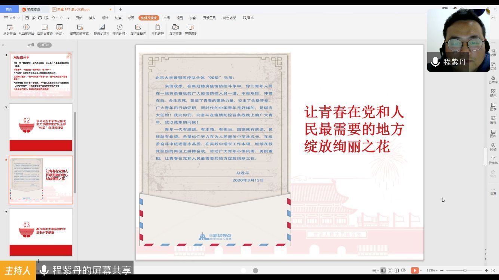Screen dimensions: 499x280
Task: Select slide 5 thumbnail in slide panel
Action: (41, 127)
